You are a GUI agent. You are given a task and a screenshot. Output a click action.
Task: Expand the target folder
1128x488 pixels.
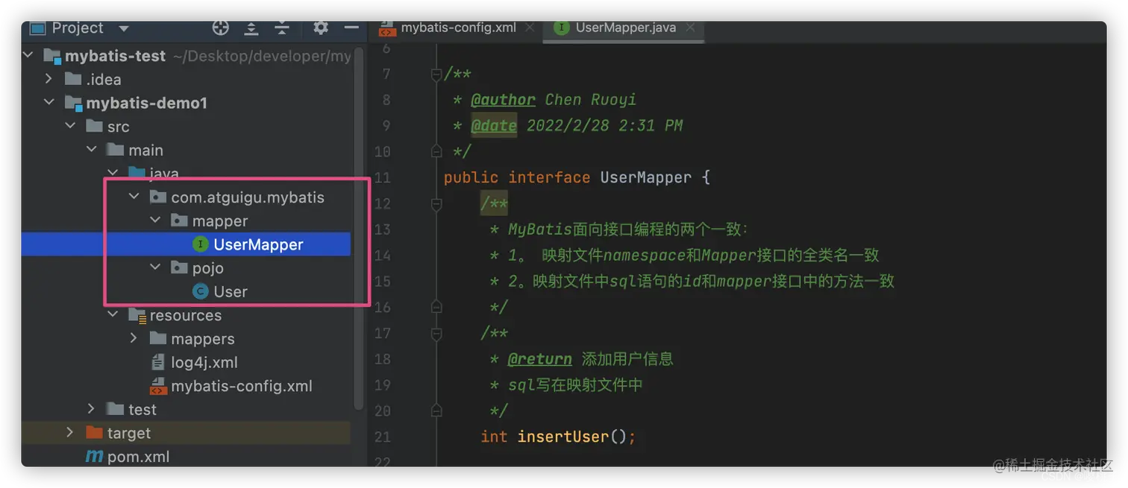coord(71,433)
